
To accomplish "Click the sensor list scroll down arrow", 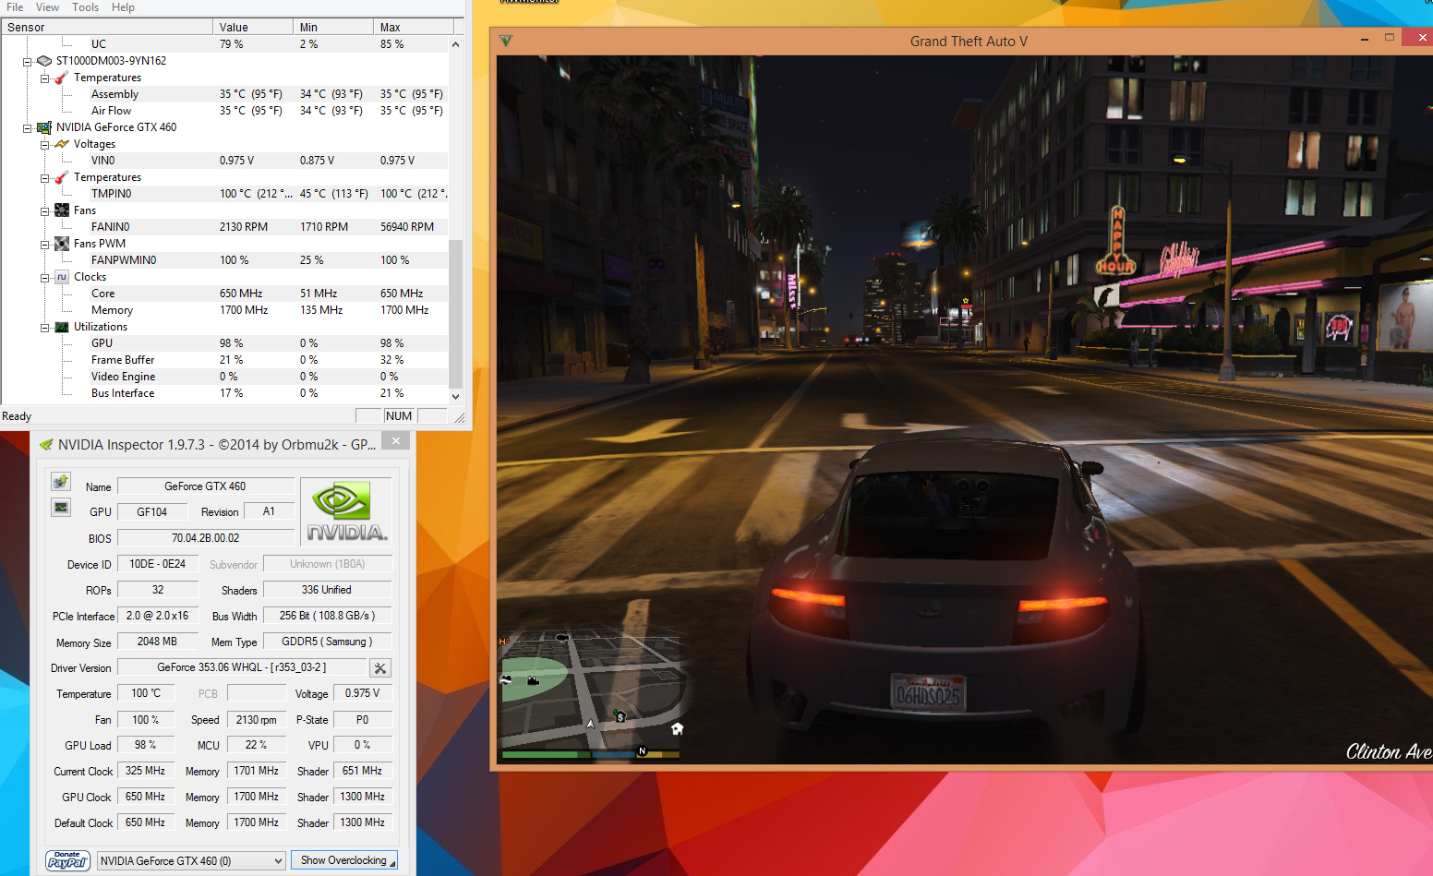I will [x=455, y=396].
